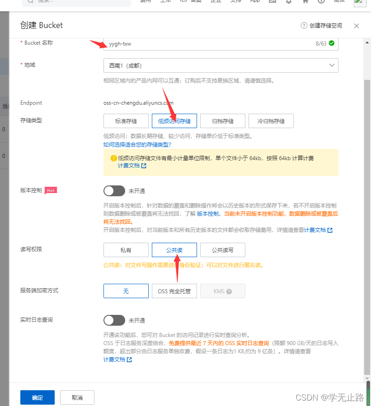This screenshot has width=371, height=406.
Task: Click the Hot badge next to 版本控制
Action: (x=51, y=190)
